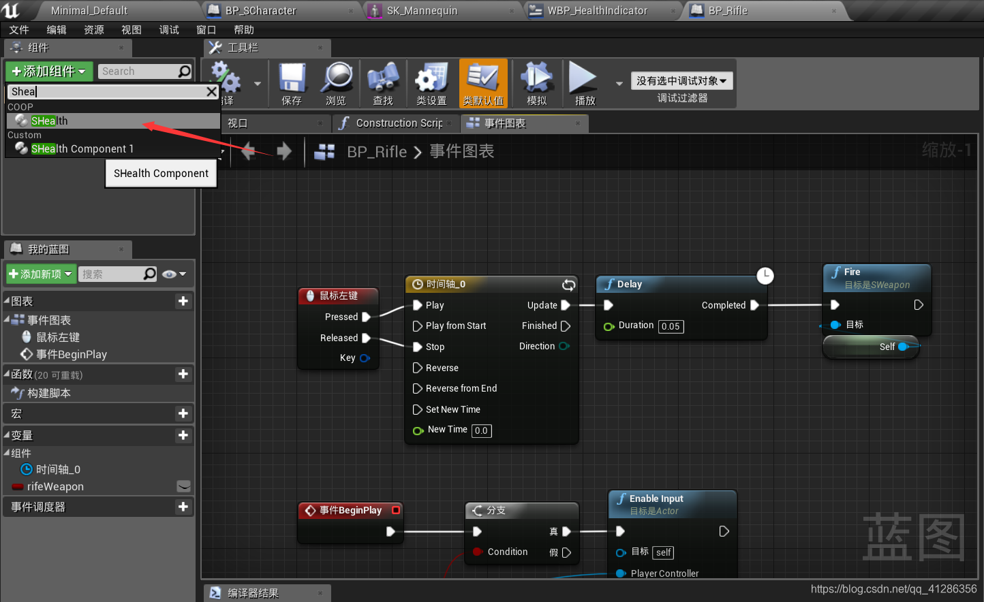Image resolution: width=984 pixels, height=602 pixels.
Task: Open the 添加组件 add component dropdown
Action: 48,71
